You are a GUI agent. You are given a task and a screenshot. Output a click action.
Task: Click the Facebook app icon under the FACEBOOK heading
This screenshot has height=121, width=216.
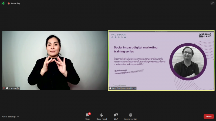112,37
